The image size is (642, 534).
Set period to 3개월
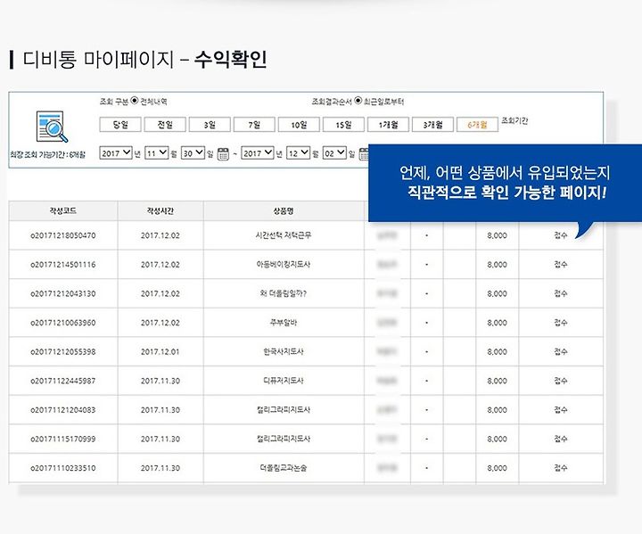(432, 125)
